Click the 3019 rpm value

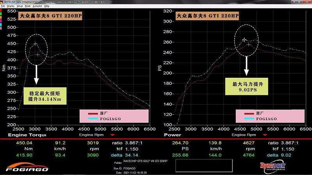[x=93, y=143]
